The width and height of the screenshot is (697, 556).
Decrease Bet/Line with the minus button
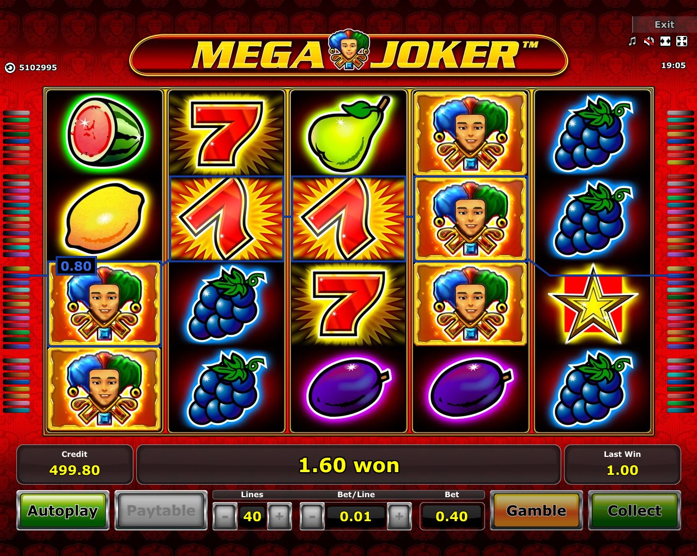(x=312, y=516)
